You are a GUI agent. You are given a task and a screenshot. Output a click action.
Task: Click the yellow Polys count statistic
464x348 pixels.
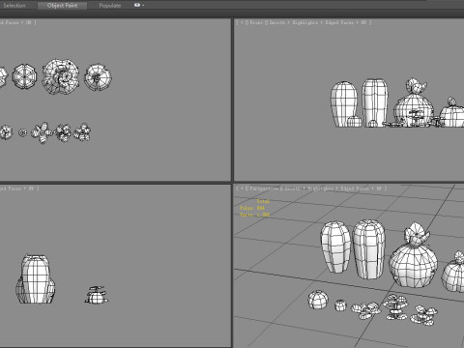252,208
